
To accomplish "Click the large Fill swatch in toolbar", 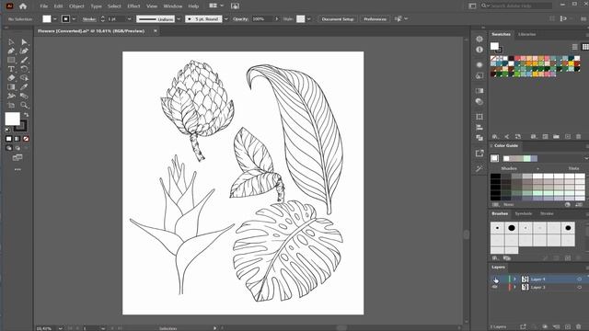I will pyautogui.click(x=12, y=119).
